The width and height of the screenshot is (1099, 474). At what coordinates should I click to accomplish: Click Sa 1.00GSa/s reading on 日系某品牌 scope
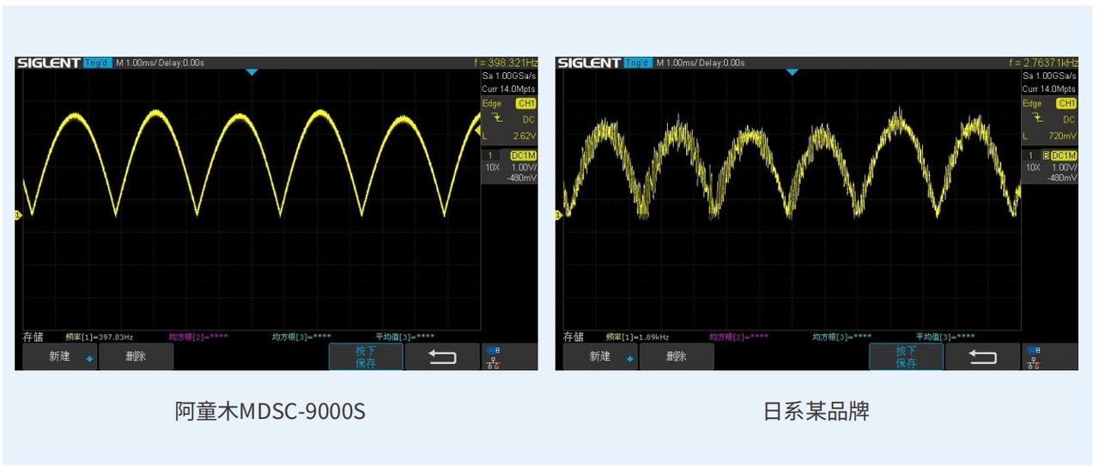coord(1049,76)
